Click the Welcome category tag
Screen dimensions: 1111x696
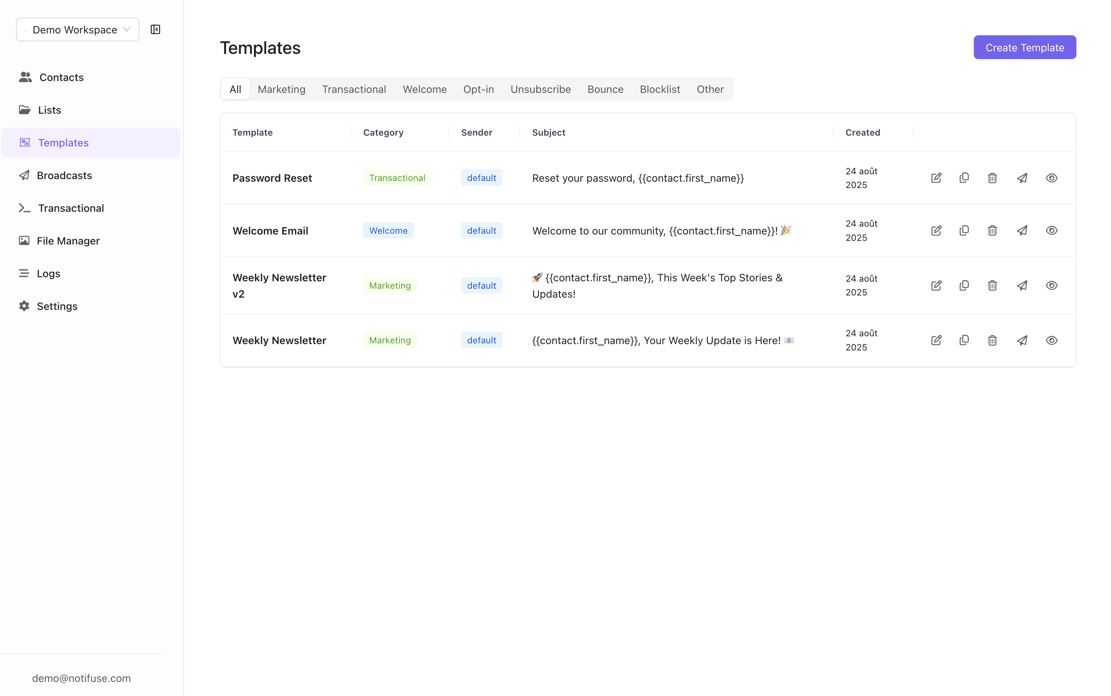(x=388, y=231)
